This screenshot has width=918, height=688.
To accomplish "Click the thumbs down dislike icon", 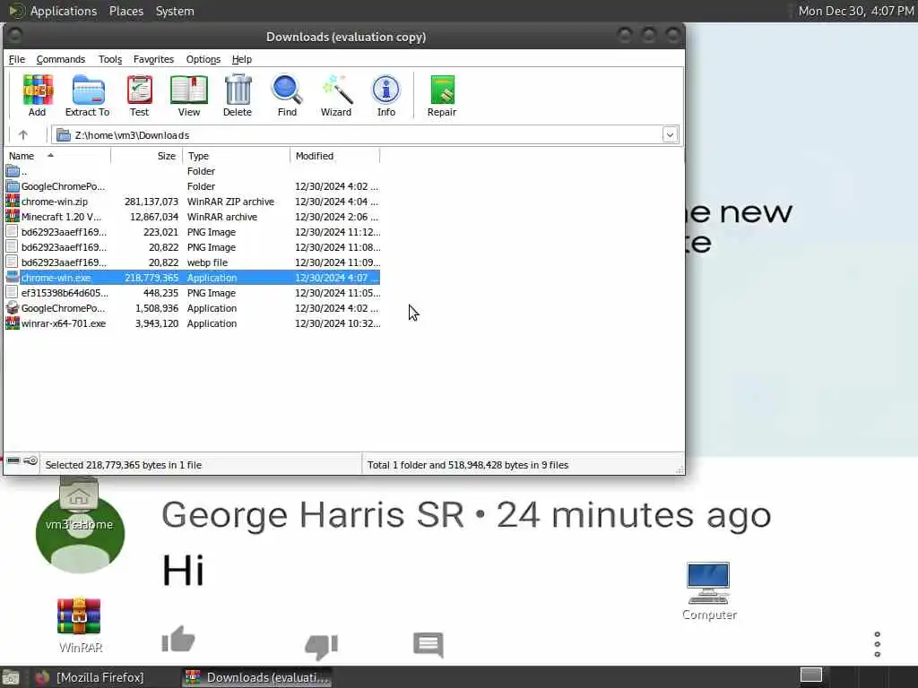I will point(322,647).
